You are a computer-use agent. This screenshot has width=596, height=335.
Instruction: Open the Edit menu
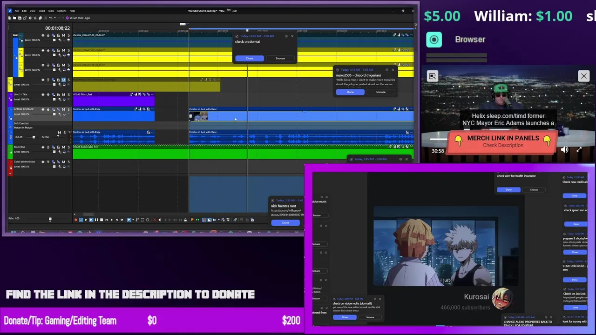point(24,11)
